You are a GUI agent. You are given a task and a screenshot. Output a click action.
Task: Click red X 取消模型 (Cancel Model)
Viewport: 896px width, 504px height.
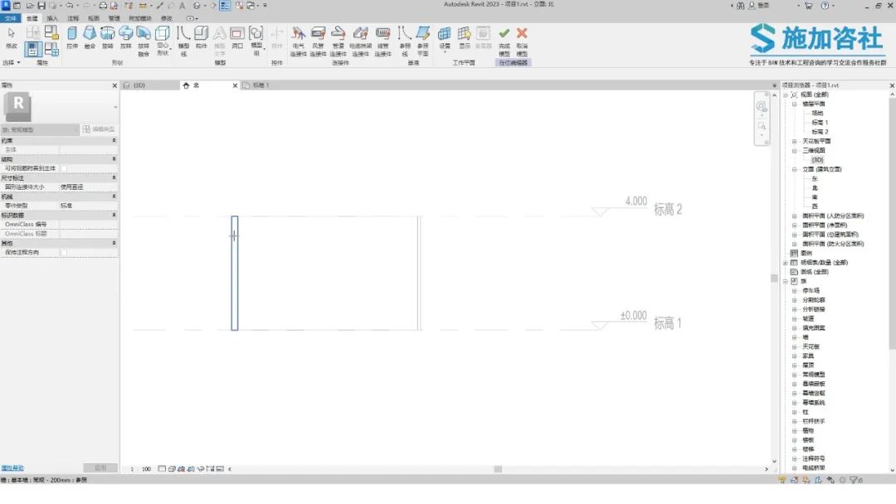pyautogui.click(x=522, y=41)
